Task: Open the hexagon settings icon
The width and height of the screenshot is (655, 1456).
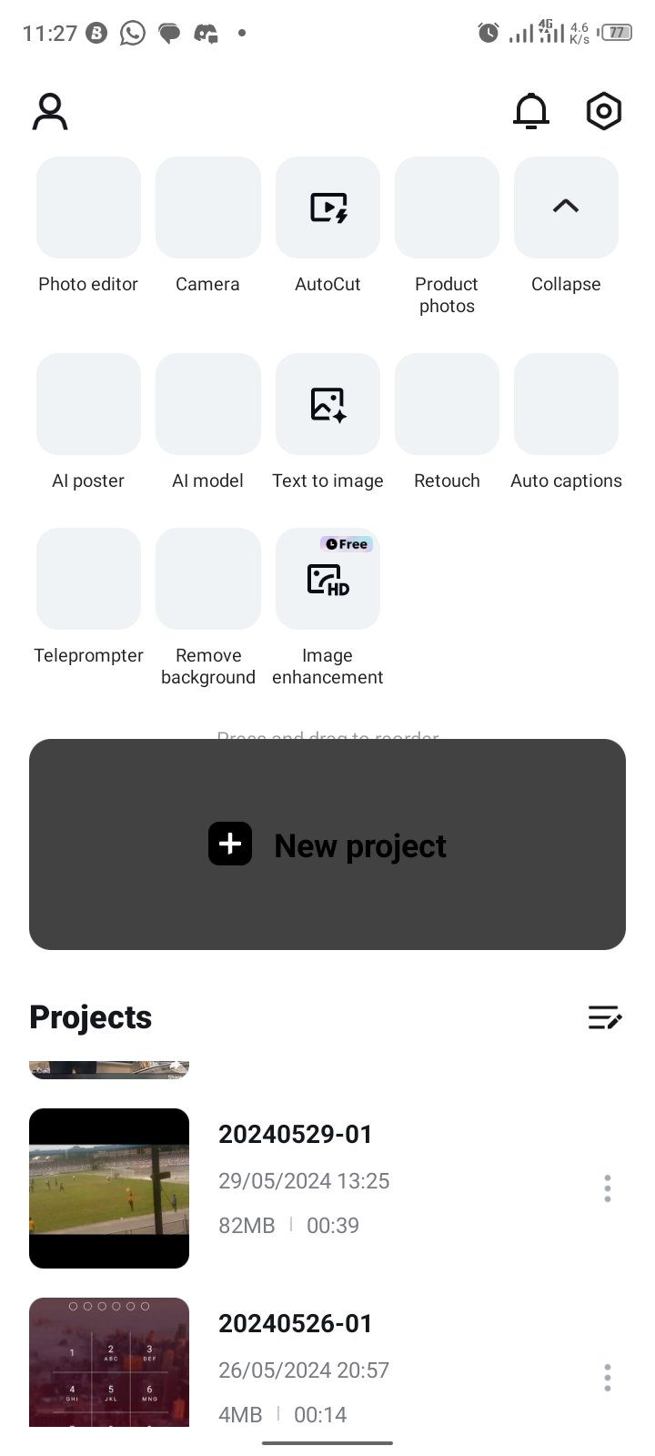Action: [604, 112]
